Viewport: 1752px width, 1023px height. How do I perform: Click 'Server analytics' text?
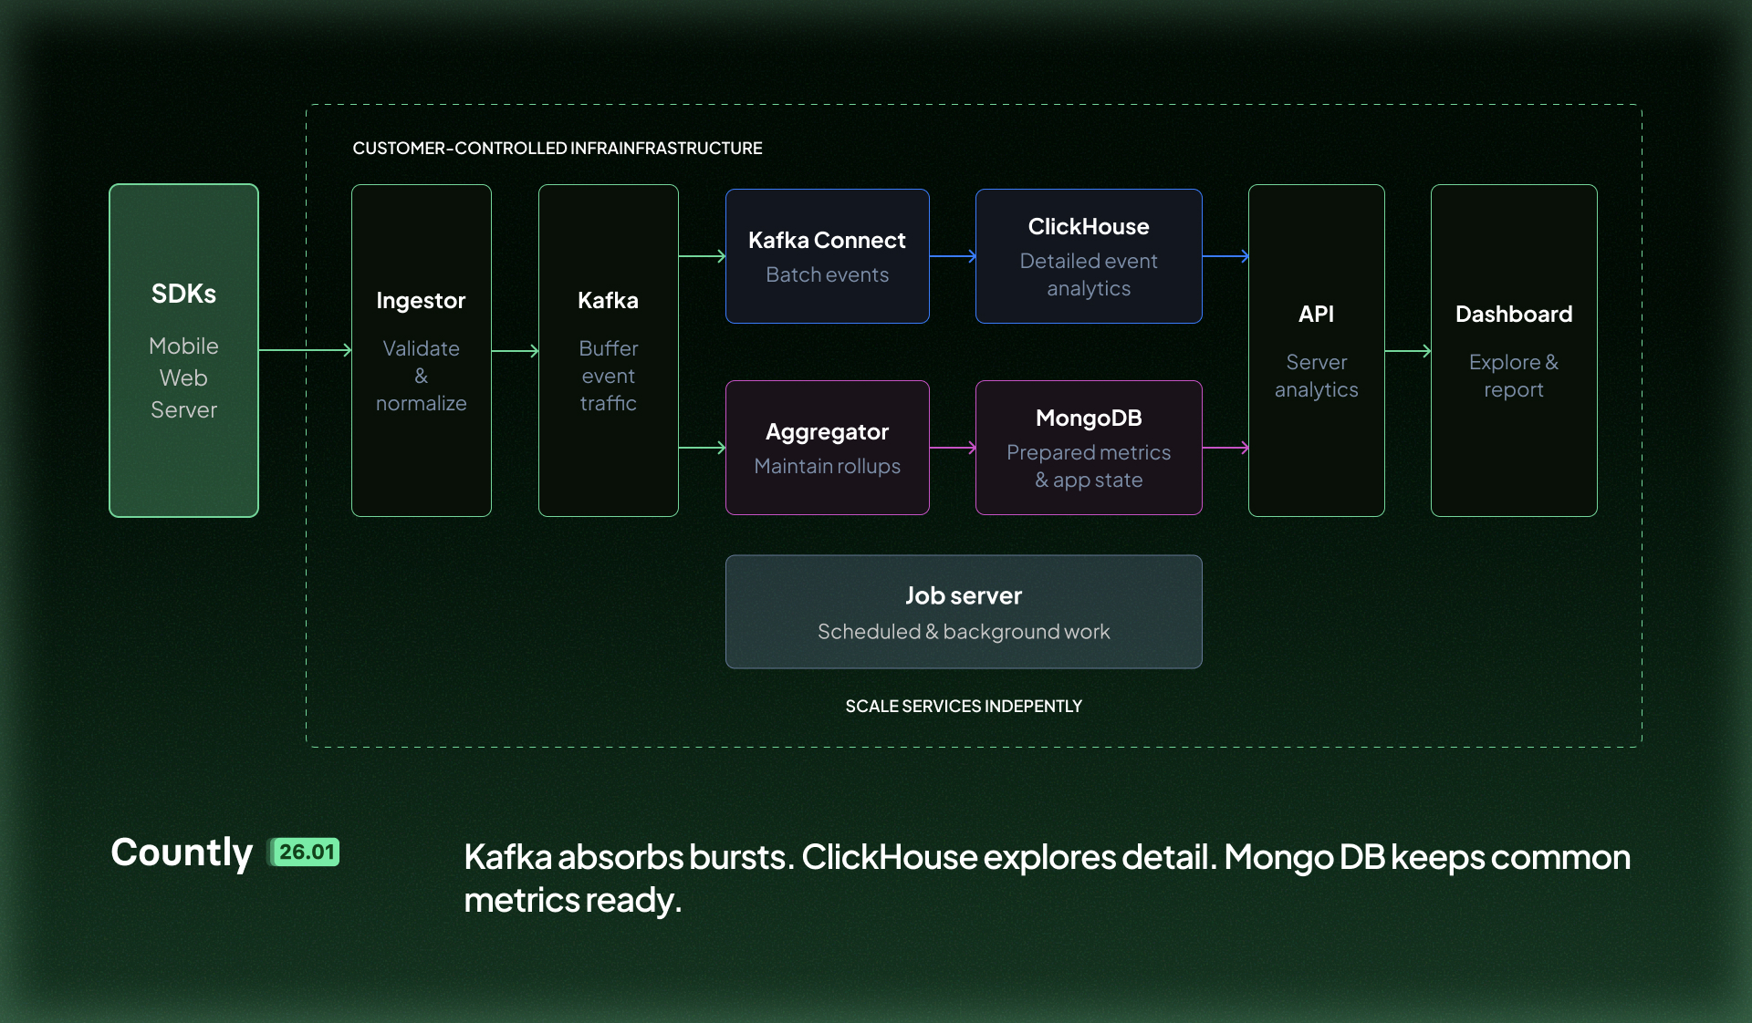1316,376
